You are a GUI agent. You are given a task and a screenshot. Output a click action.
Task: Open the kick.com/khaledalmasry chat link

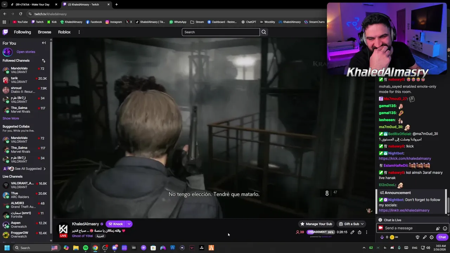405,158
